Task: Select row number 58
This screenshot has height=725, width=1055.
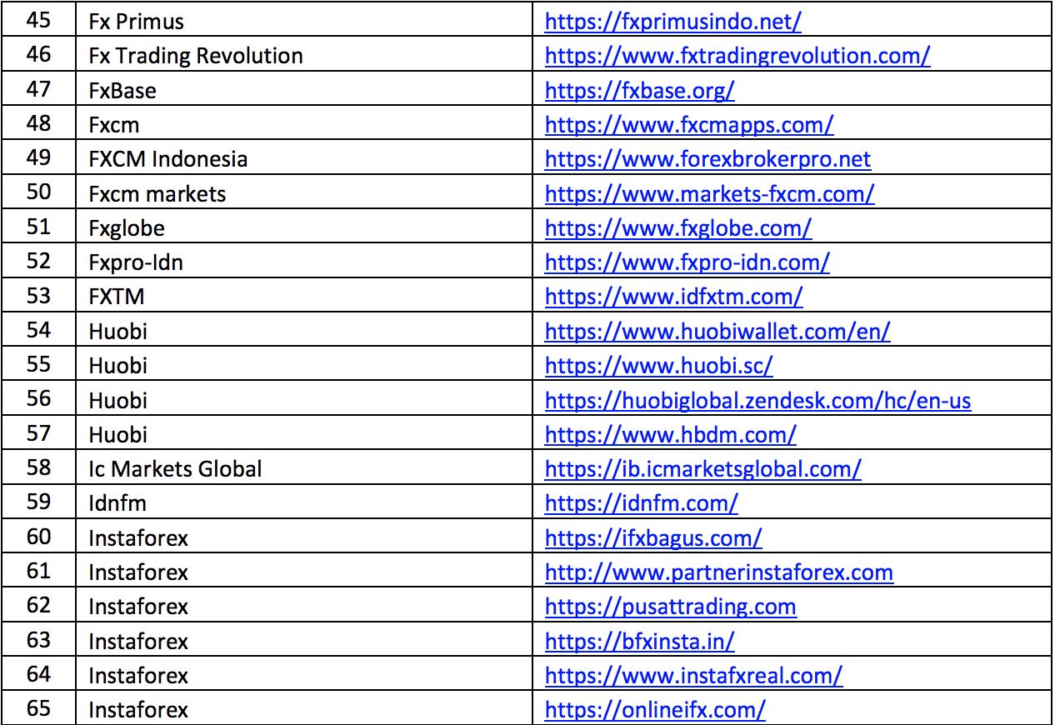Action: pos(39,467)
